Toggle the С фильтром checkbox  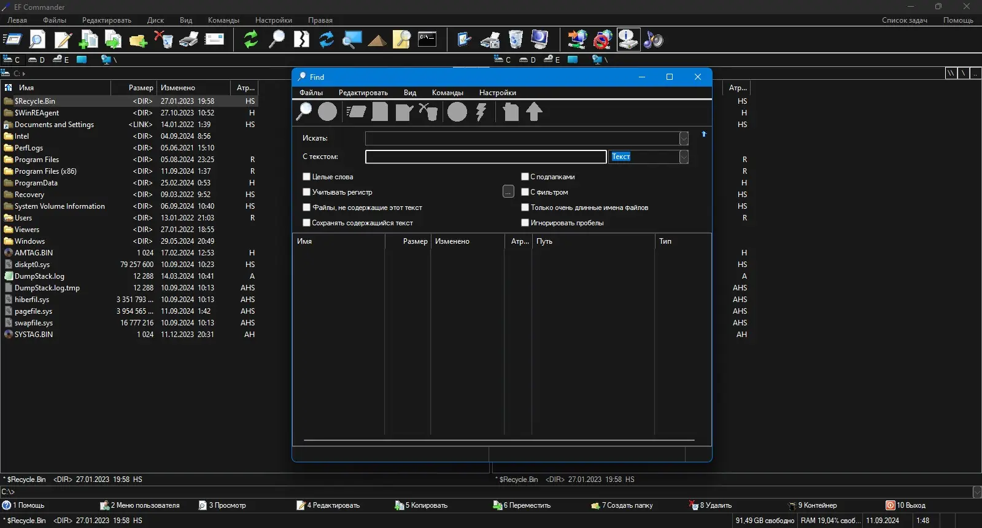pyautogui.click(x=525, y=192)
